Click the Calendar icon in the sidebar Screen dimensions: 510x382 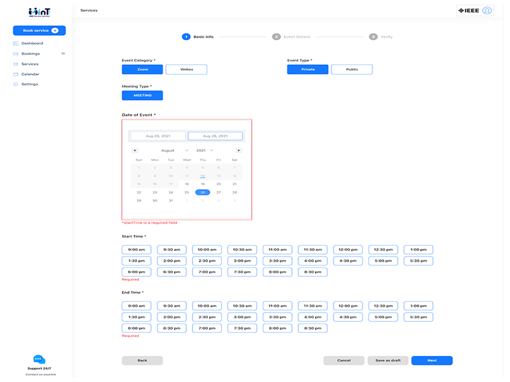coord(15,74)
